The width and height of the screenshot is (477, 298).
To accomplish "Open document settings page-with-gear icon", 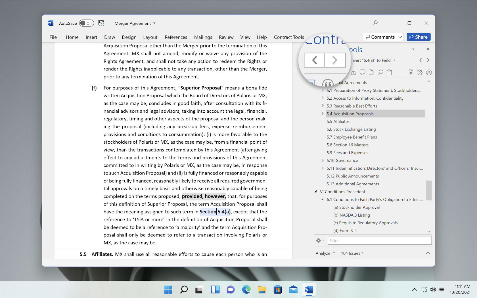I will tap(411, 72).
